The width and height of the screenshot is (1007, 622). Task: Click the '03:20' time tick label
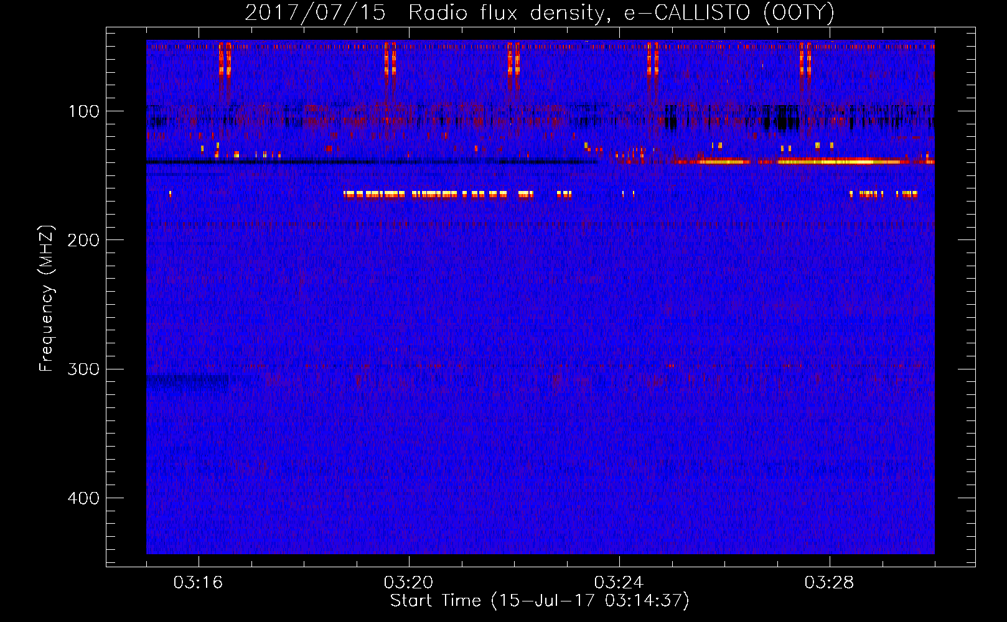point(408,582)
